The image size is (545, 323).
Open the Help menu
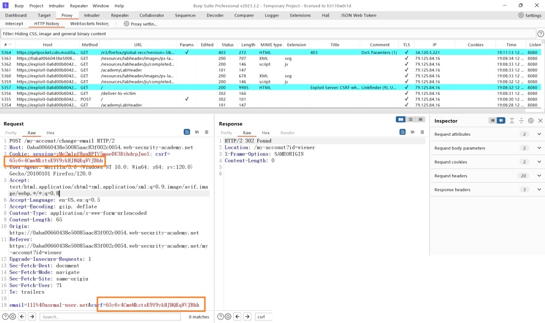[119, 6]
